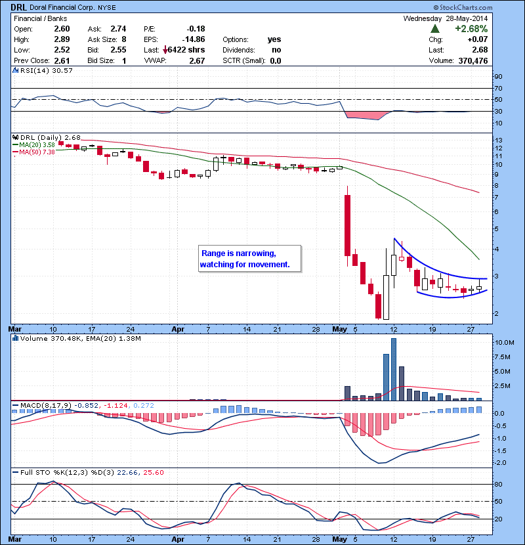Click the MACD histogram value 0.272
525x545 pixels.
pyautogui.click(x=143, y=405)
